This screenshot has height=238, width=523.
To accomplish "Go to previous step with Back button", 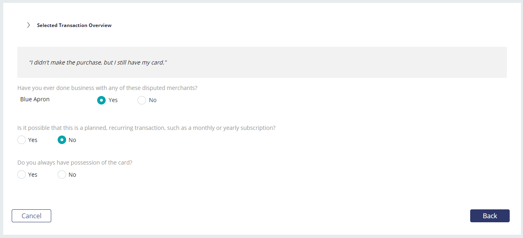I will point(490,216).
